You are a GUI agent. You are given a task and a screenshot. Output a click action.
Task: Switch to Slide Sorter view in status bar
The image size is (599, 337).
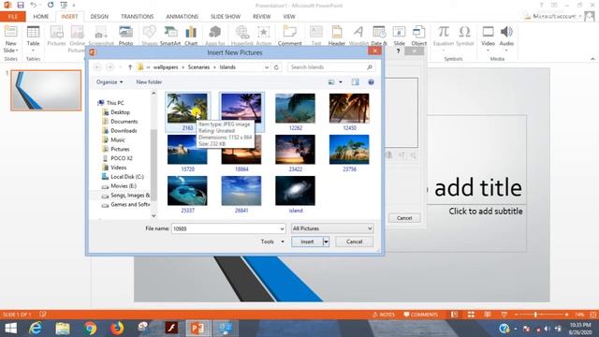pyautogui.click(x=471, y=315)
